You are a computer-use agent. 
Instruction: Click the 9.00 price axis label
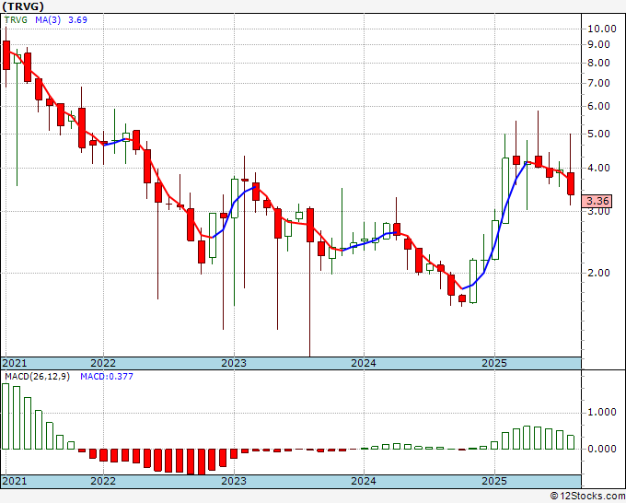598,45
